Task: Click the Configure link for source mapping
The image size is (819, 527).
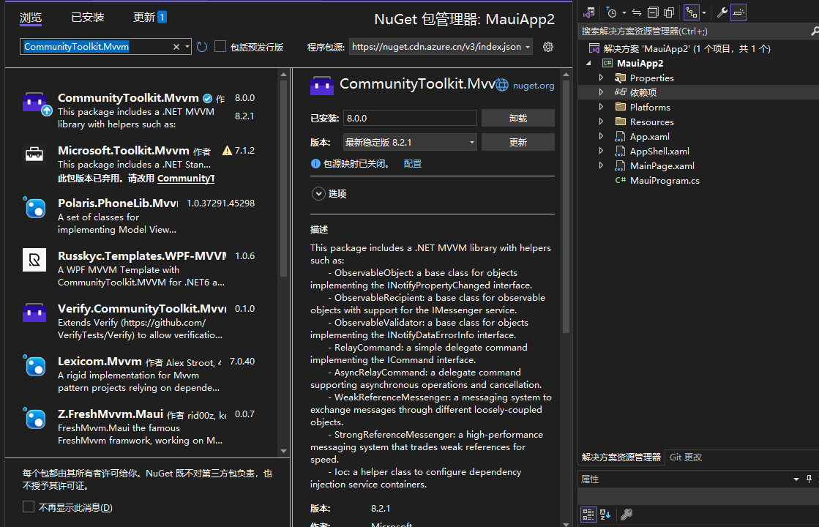Action: click(x=413, y=163)
